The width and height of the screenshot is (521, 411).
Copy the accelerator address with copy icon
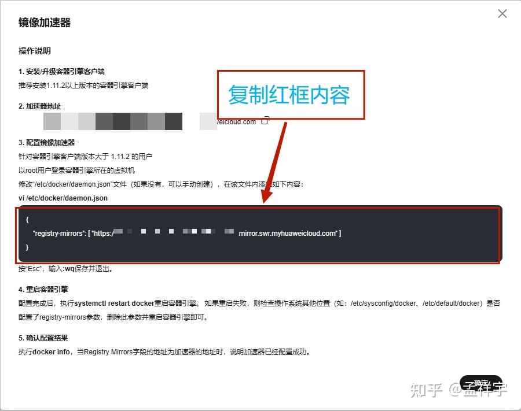point(265,120)
